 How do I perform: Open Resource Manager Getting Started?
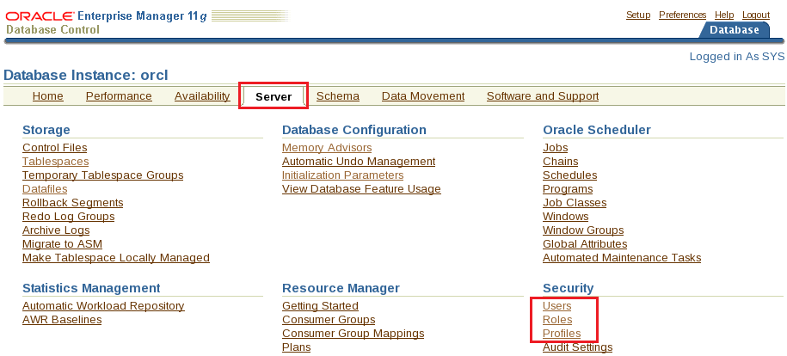(320, 306)
